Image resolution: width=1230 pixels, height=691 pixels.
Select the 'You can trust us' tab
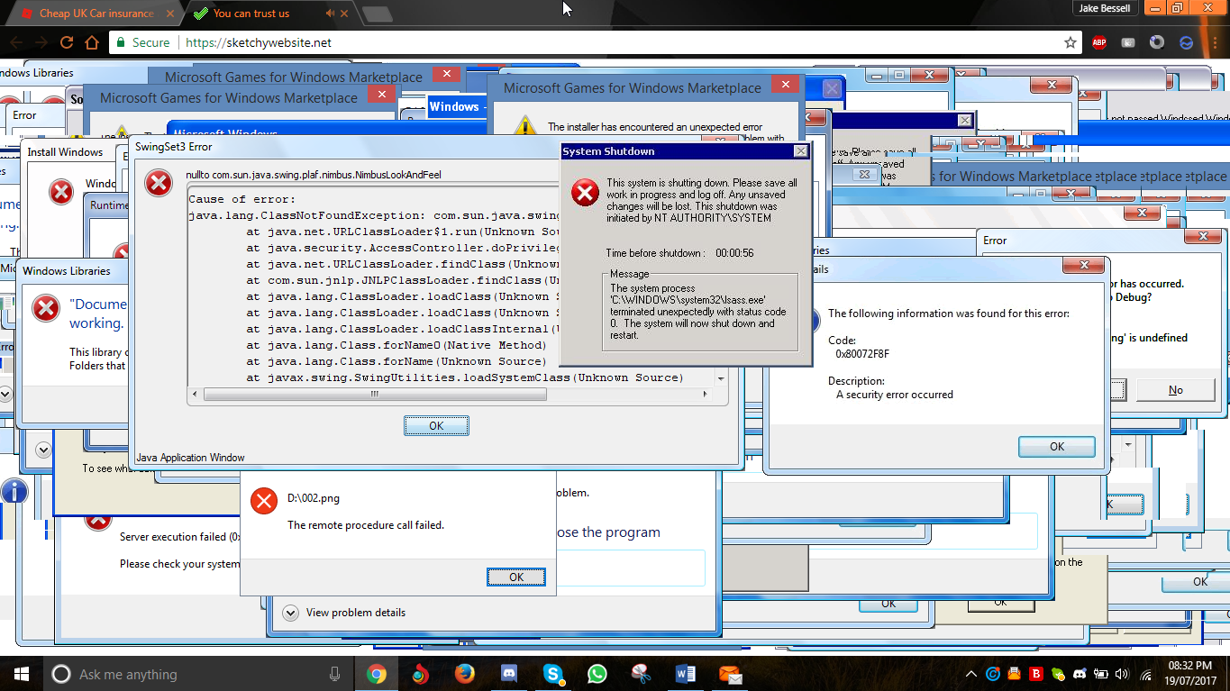point(257,14)
